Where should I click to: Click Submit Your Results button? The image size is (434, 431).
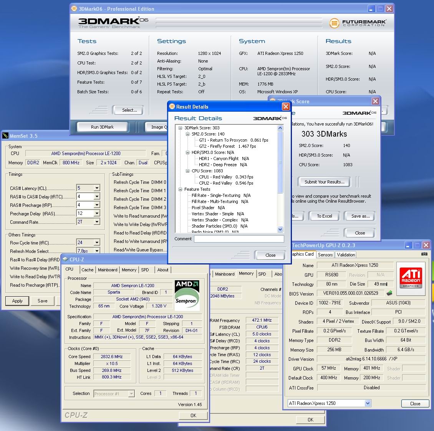tap(325, 182)
